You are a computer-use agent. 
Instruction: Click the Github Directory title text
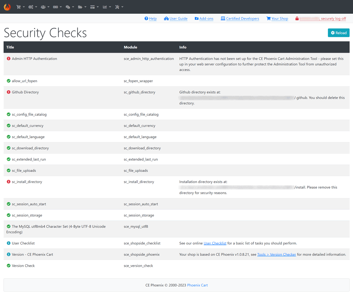[x=25, y=92]
